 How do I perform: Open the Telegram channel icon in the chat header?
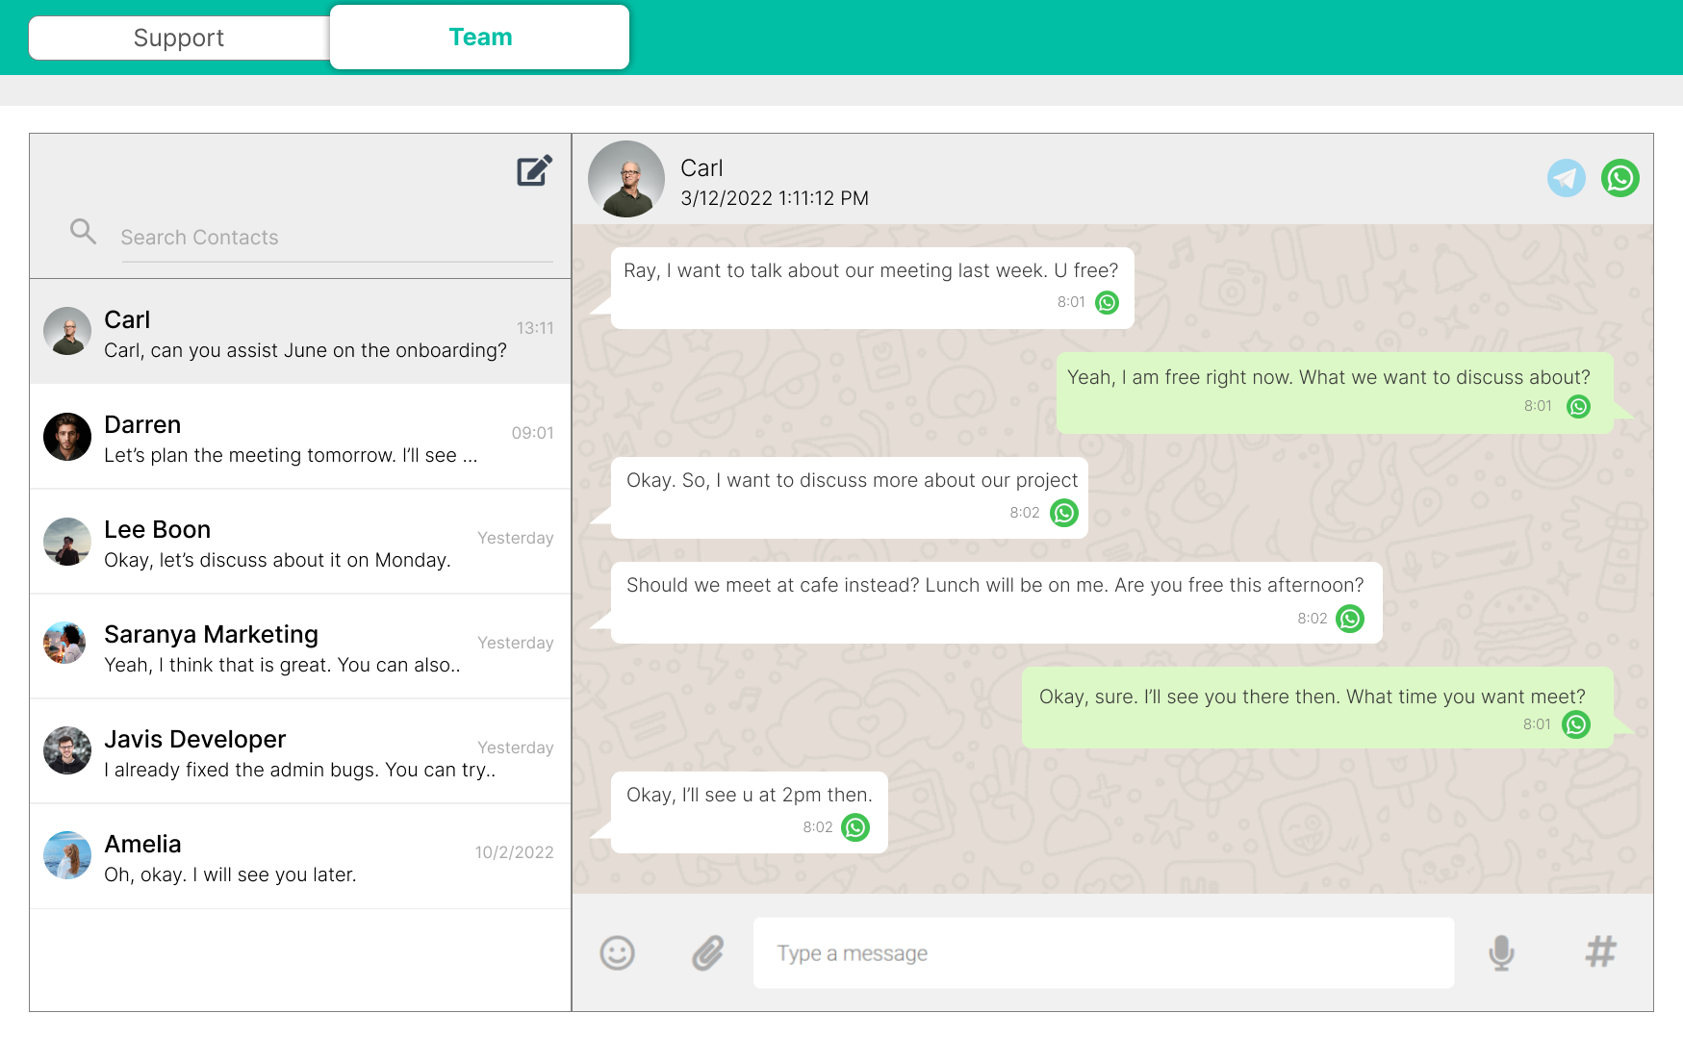[1566, 178]
